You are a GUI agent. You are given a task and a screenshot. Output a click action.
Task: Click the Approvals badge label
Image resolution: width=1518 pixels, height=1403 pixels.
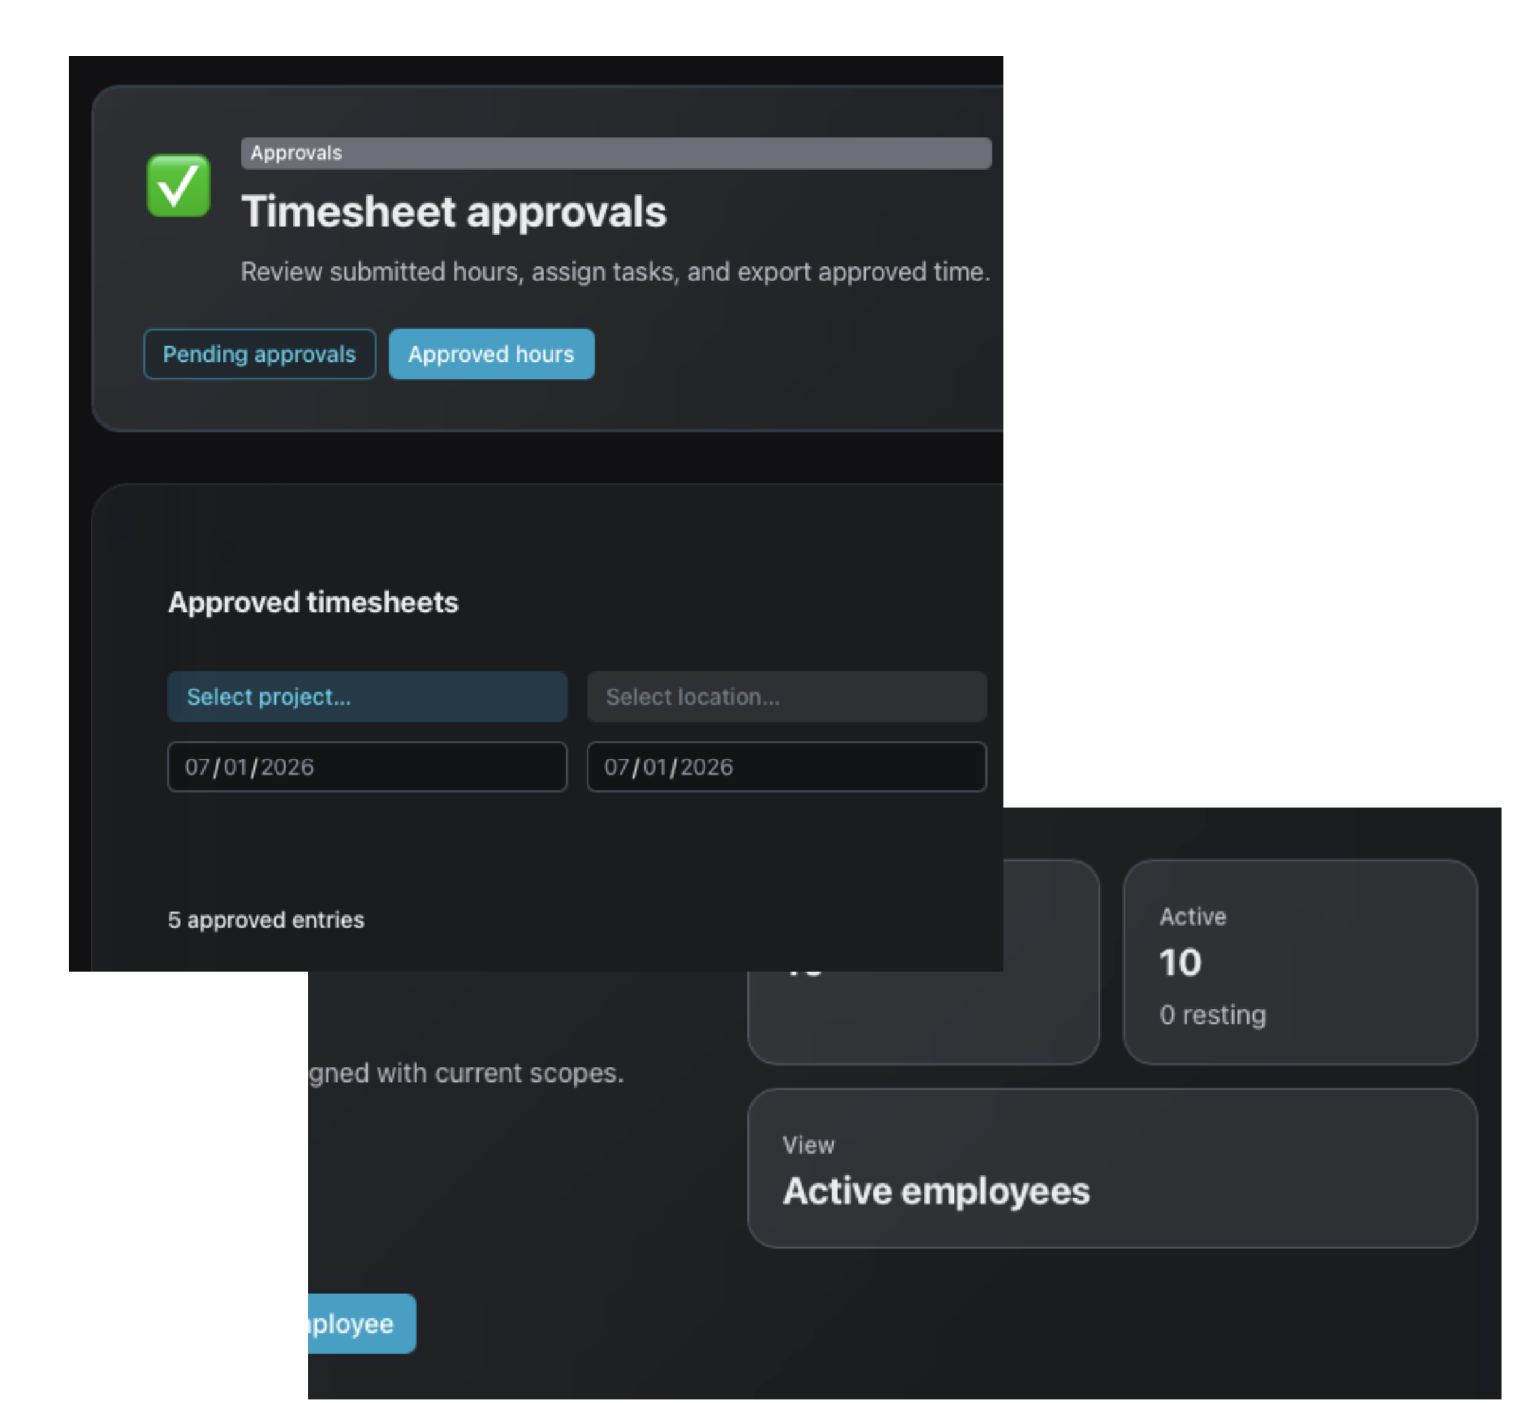[x=296, y=153]
